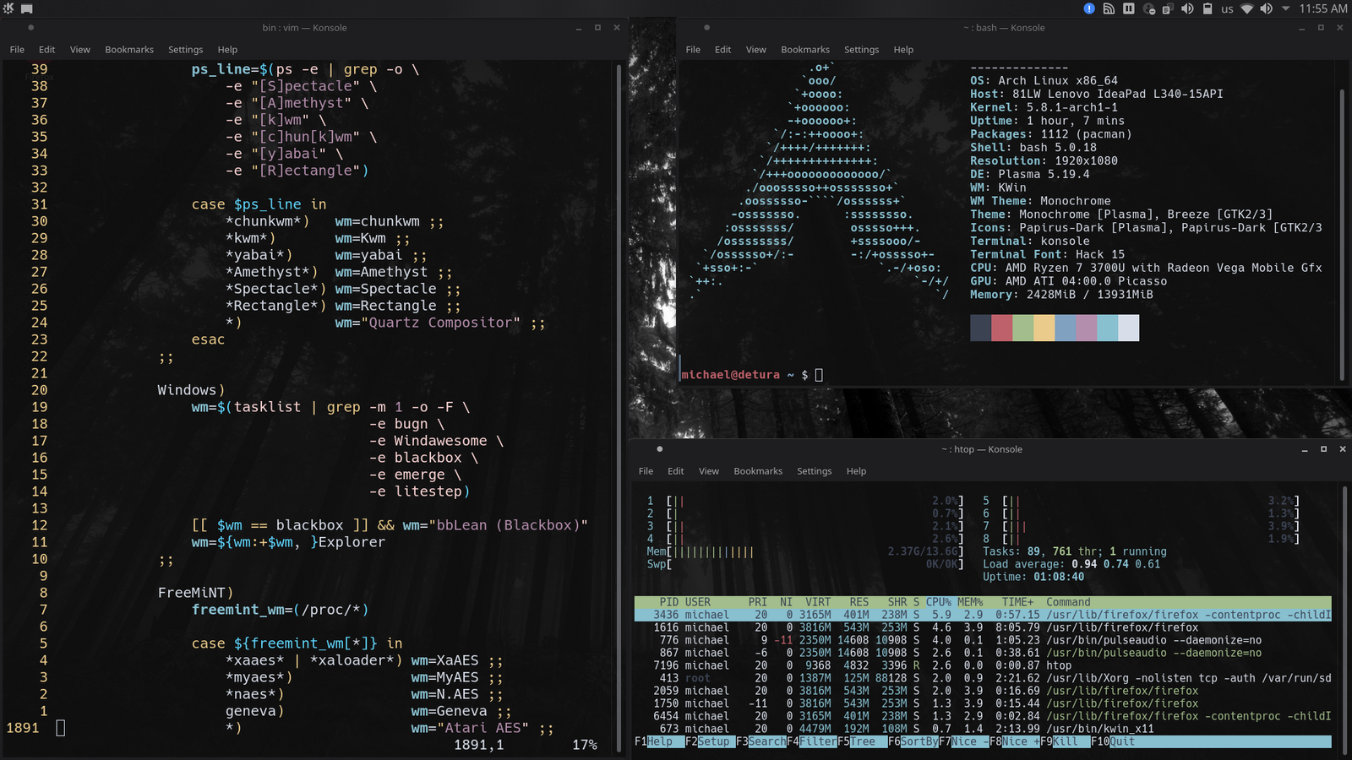Sort htop by the MEM% column header

[970, 602]
